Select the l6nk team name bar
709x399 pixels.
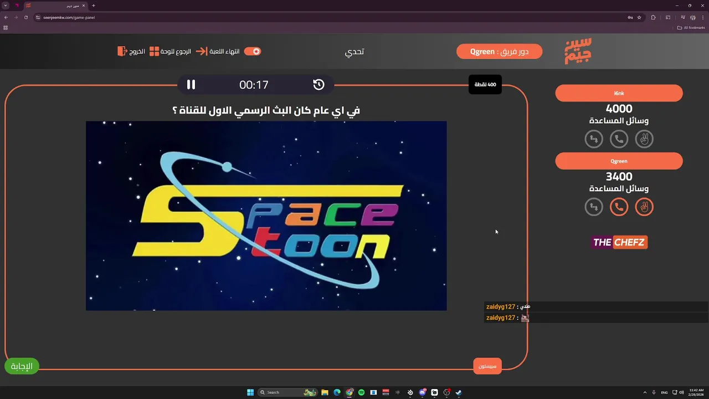pyautogui.click(x=619, y=93)
